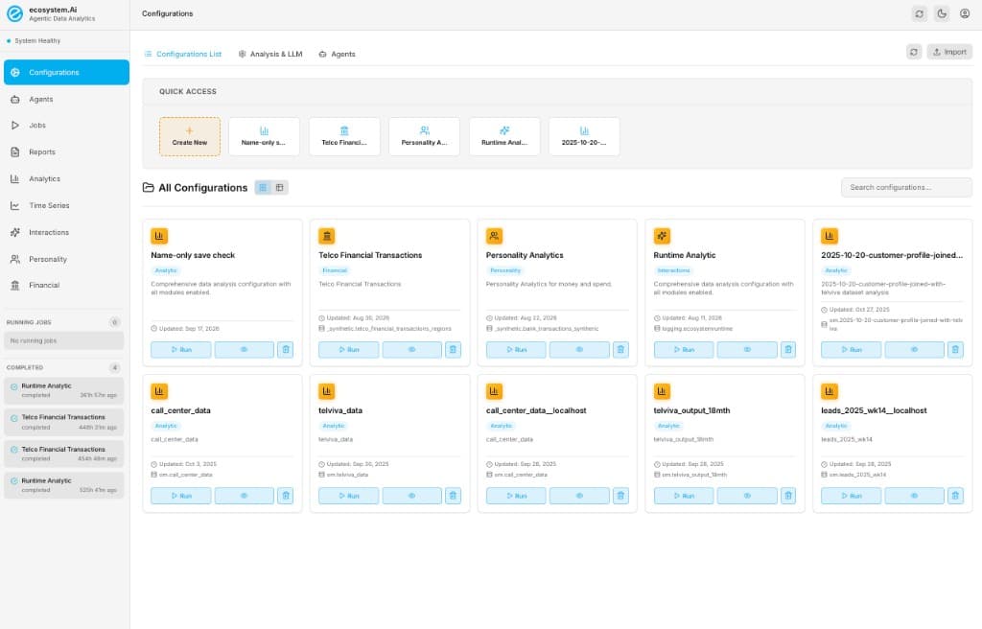
Task: View the call_center_data configuration
Action: point(245,496)
